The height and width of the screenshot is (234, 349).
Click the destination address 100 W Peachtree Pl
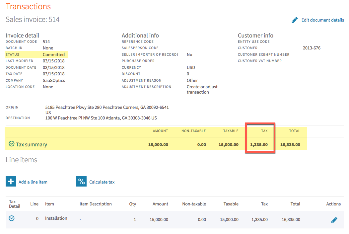tap(101, 118)
